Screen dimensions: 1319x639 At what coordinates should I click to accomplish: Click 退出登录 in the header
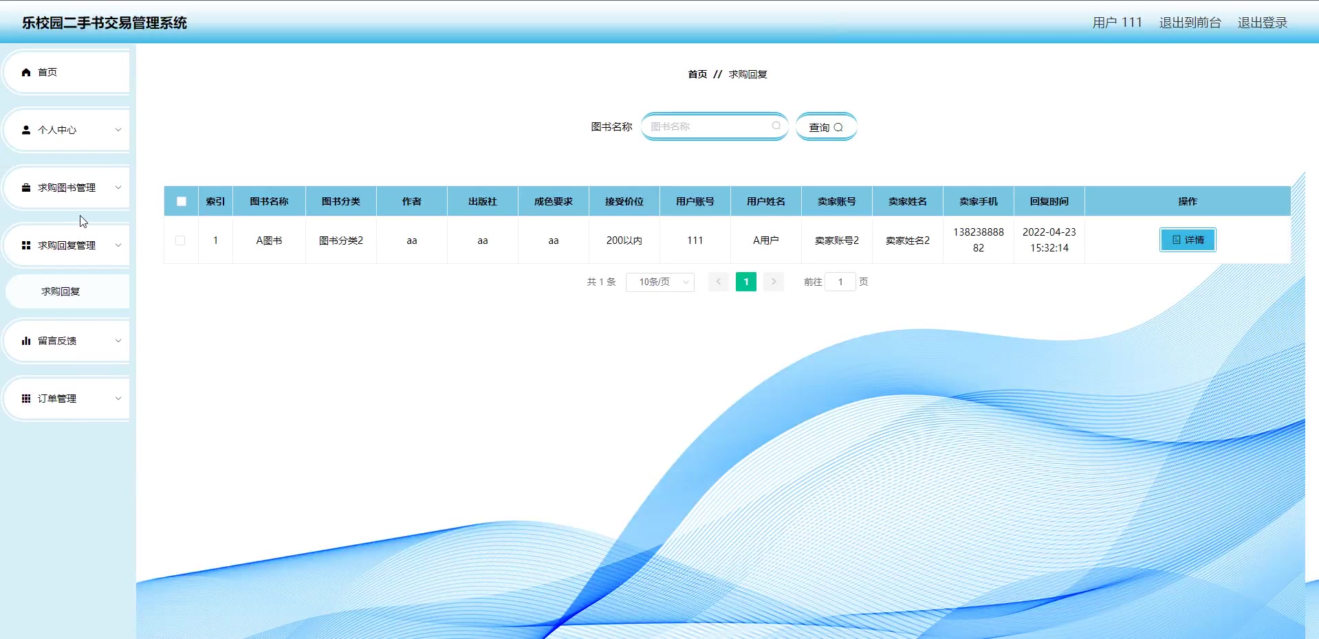coord(1263,23)
